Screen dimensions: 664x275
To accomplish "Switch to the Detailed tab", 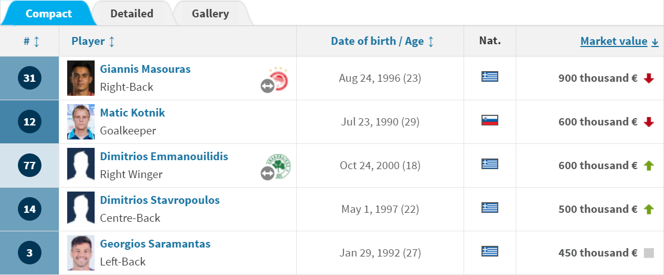I will (132, 13).
